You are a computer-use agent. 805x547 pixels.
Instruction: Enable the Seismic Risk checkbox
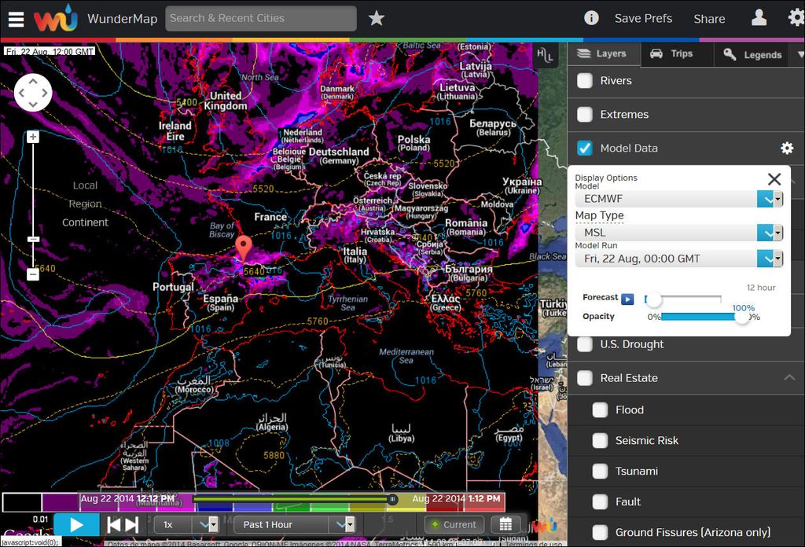tap(600, 441)
